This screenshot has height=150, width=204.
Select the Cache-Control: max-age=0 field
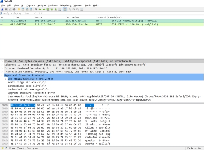point(28,89)
